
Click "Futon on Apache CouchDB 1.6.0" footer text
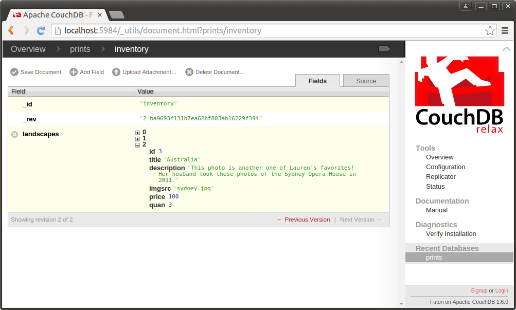coord(469,302)
